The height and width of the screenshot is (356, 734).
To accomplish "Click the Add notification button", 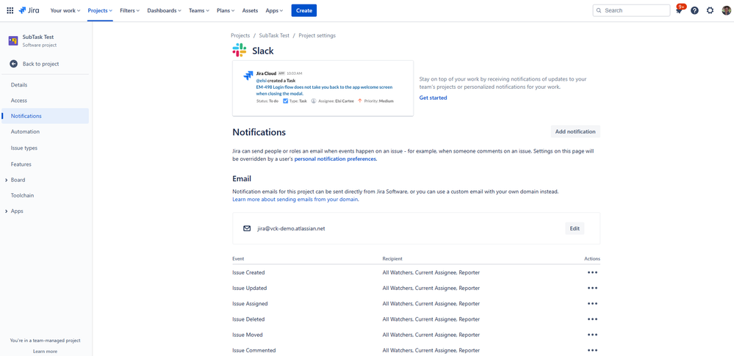I will 575,131.
